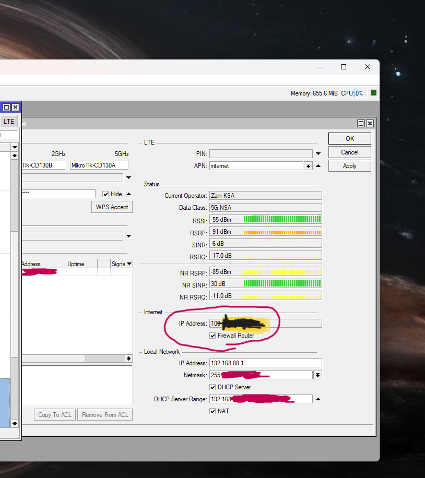Click the Address column header
This screenshot has height=478, width=425.
[x=44, y=264]
